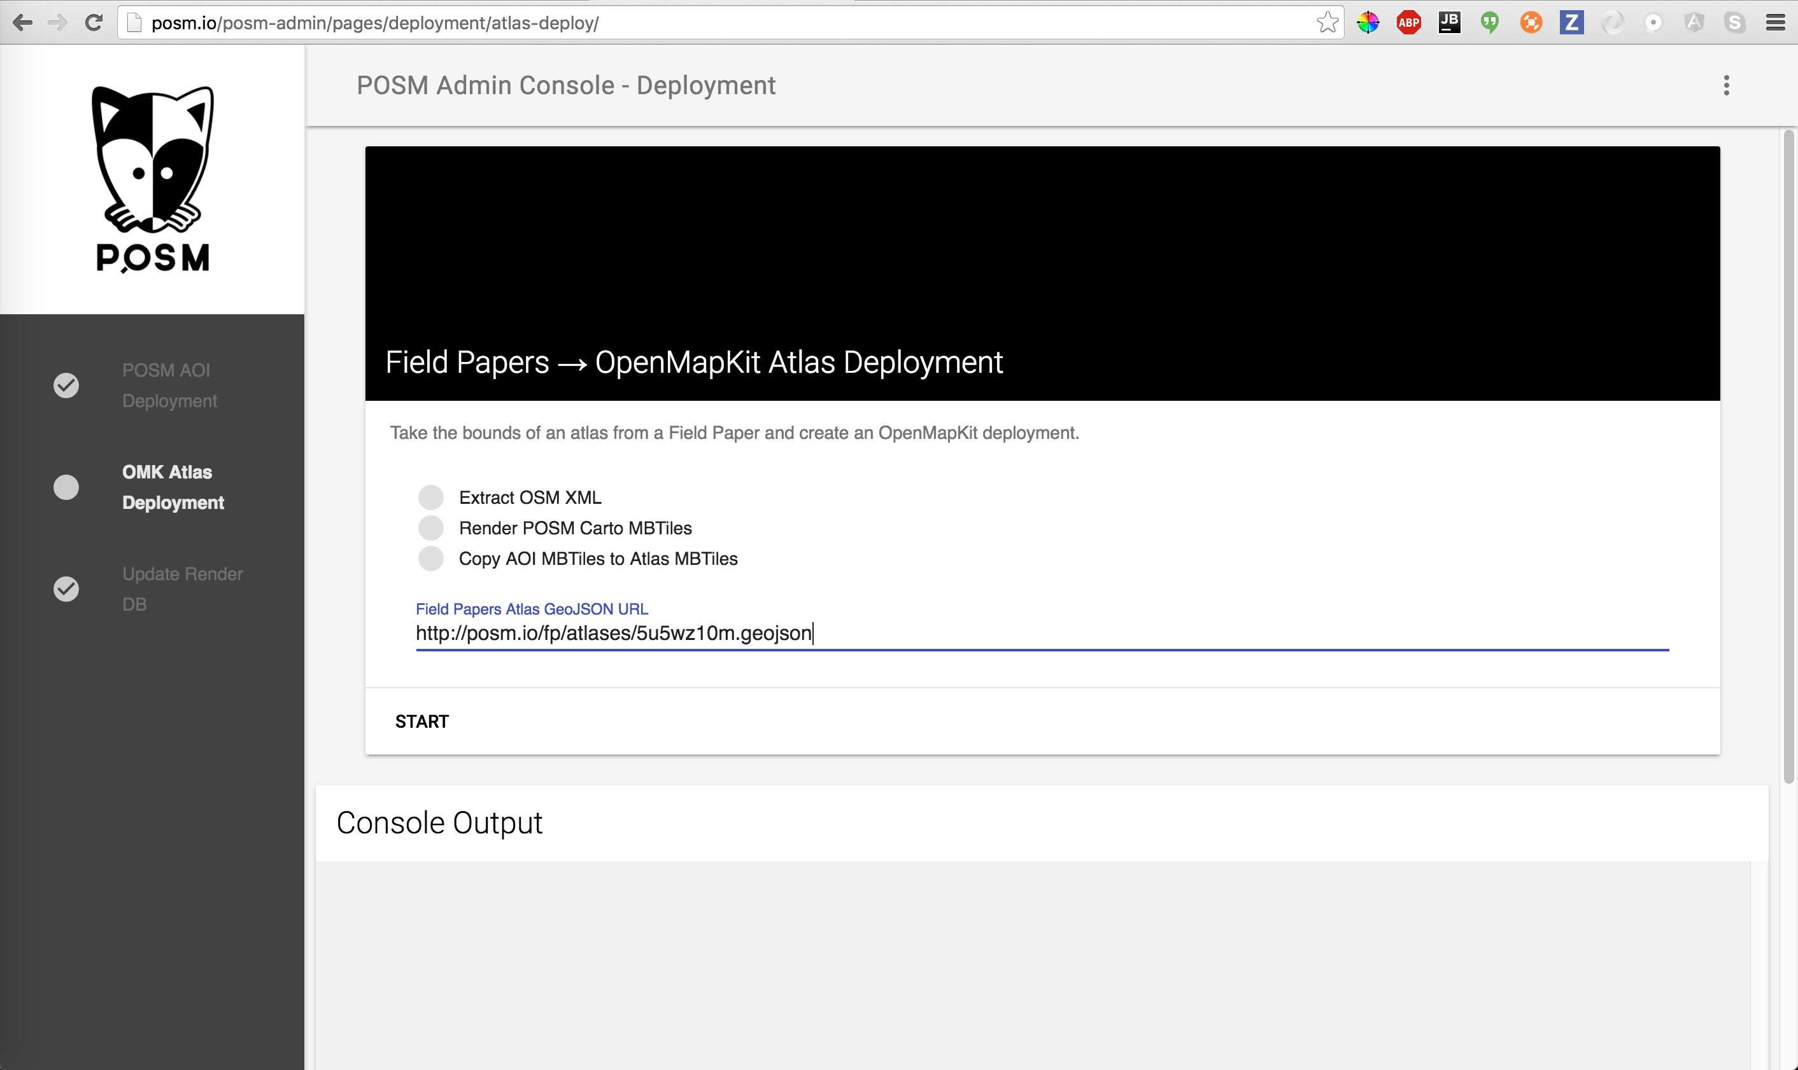Click the 'Take the bounds of an atlas' description
This screenshot has height=1070, width=1798.
(735, 433)
